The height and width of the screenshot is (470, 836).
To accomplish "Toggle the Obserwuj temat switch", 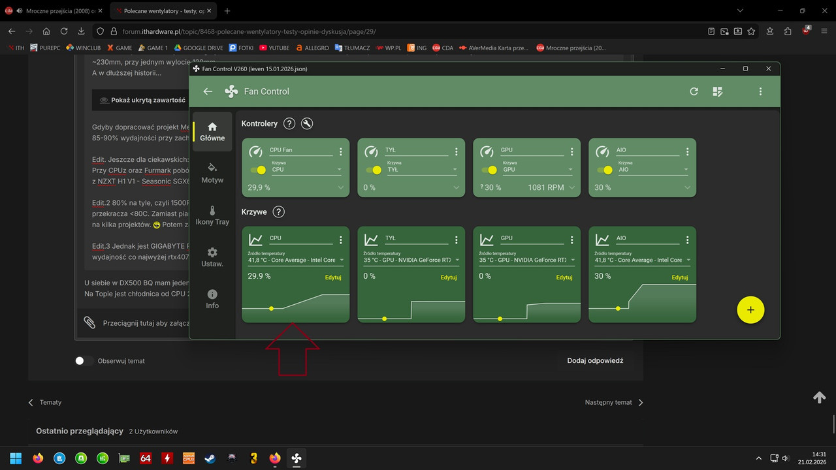I will (x=83, y=360).
